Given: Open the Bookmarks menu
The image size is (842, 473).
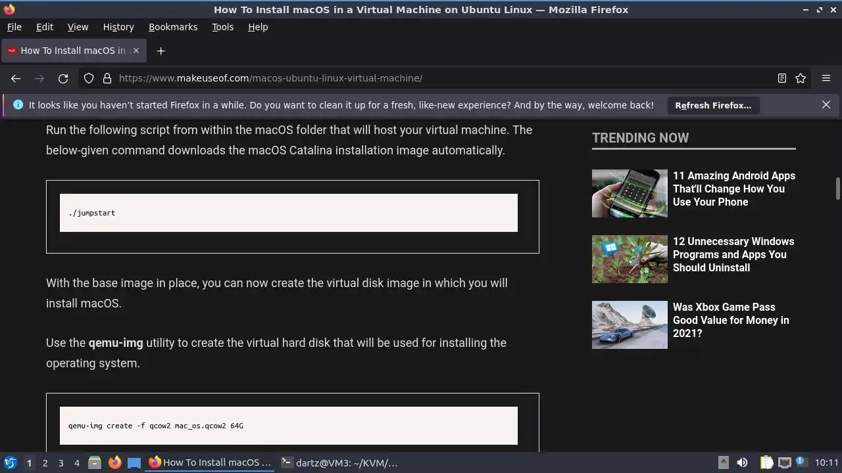Looking at the screenshot, I should [x=173, y=27].
